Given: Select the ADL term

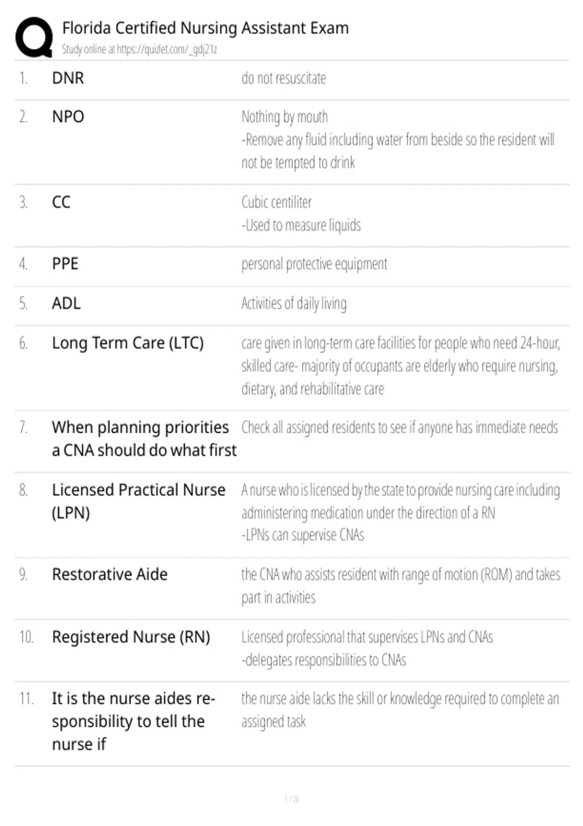Looking at the screenshot, I should click(67, 304).
